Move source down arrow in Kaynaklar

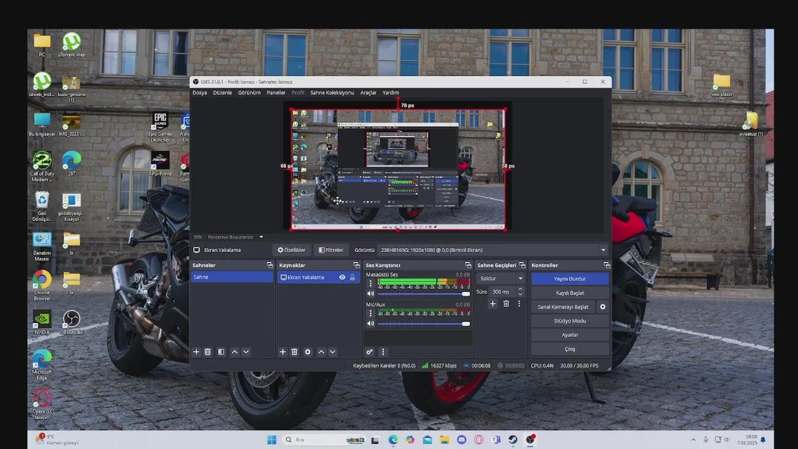click(x=332, y=352)
